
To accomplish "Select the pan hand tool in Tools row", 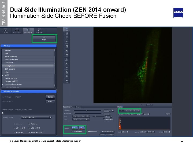I will click(x=87, y=119).
